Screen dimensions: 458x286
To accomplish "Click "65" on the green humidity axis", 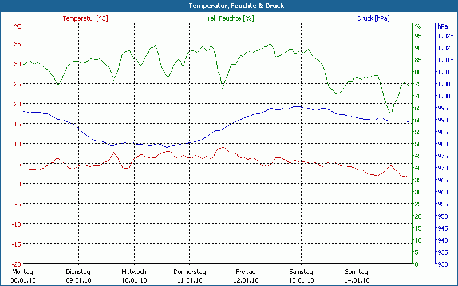I will pyautogui.click(x=418, y=108).
